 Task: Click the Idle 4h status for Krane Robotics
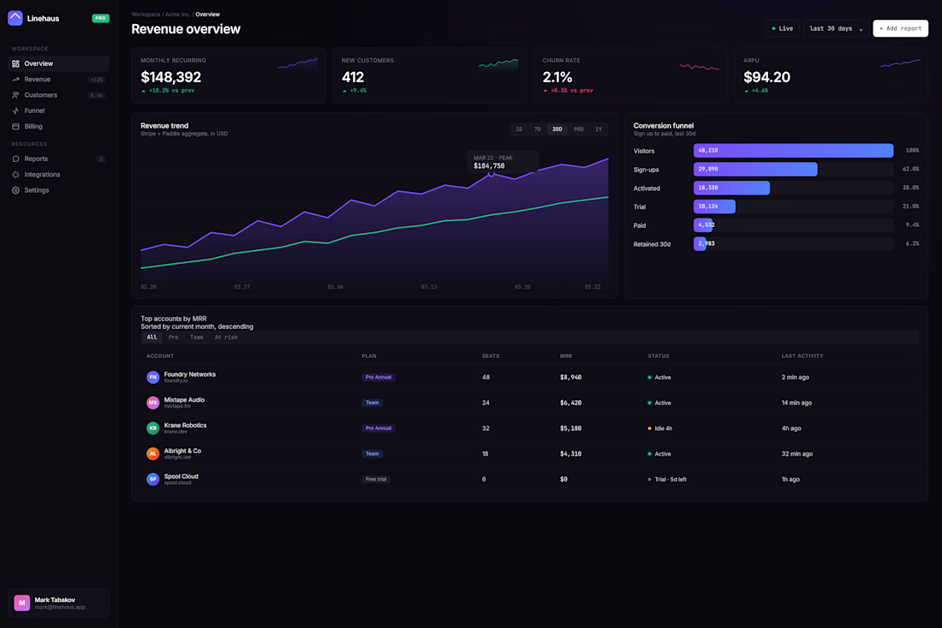point(659,428)
